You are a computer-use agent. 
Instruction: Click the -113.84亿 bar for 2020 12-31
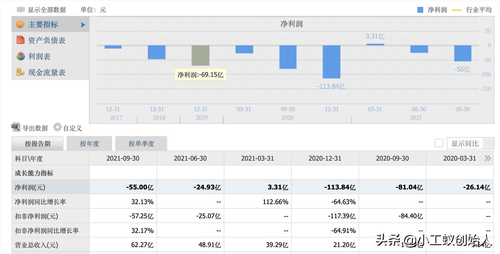point(332,62)
